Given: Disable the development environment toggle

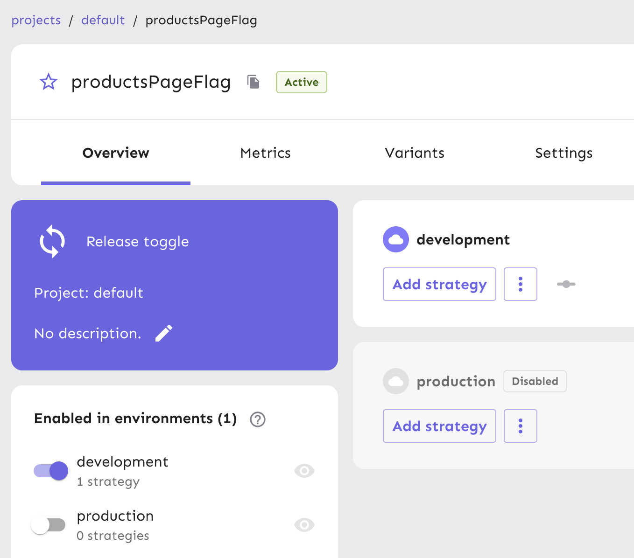Looking at the screenshot, I should click(51, 471).
